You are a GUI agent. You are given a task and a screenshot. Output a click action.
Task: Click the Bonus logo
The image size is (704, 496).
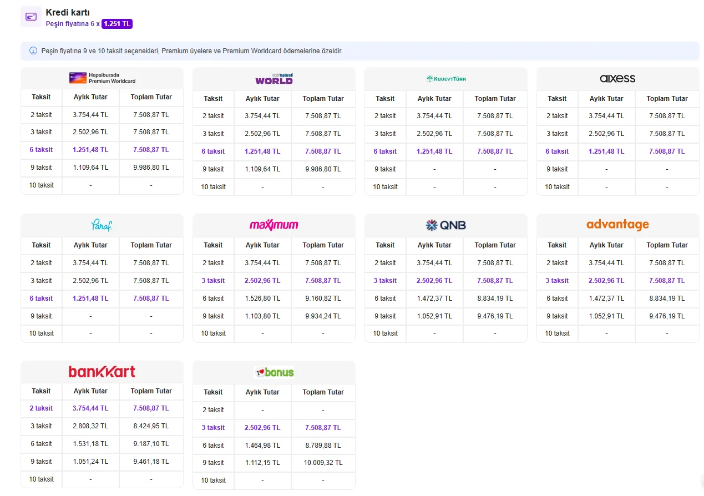pos(274,372)
